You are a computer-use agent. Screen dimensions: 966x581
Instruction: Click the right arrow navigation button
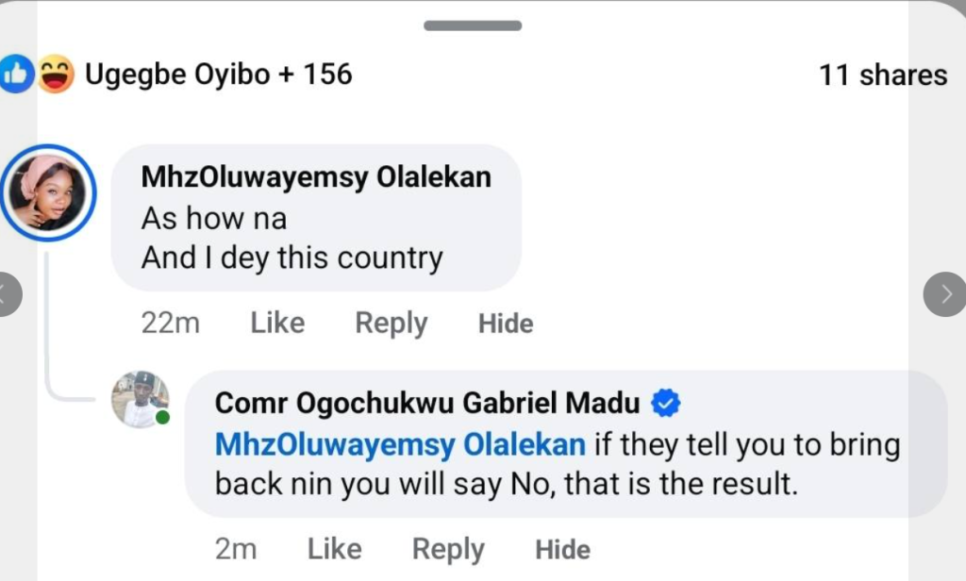coord(945,296)
